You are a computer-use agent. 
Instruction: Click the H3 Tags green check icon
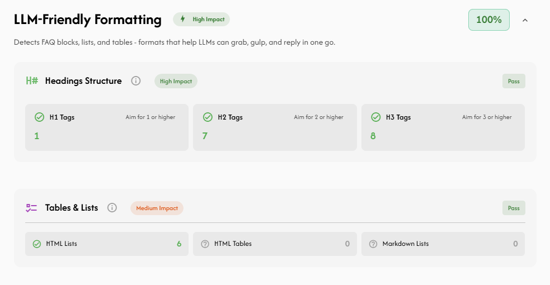(x=375, y=117)
